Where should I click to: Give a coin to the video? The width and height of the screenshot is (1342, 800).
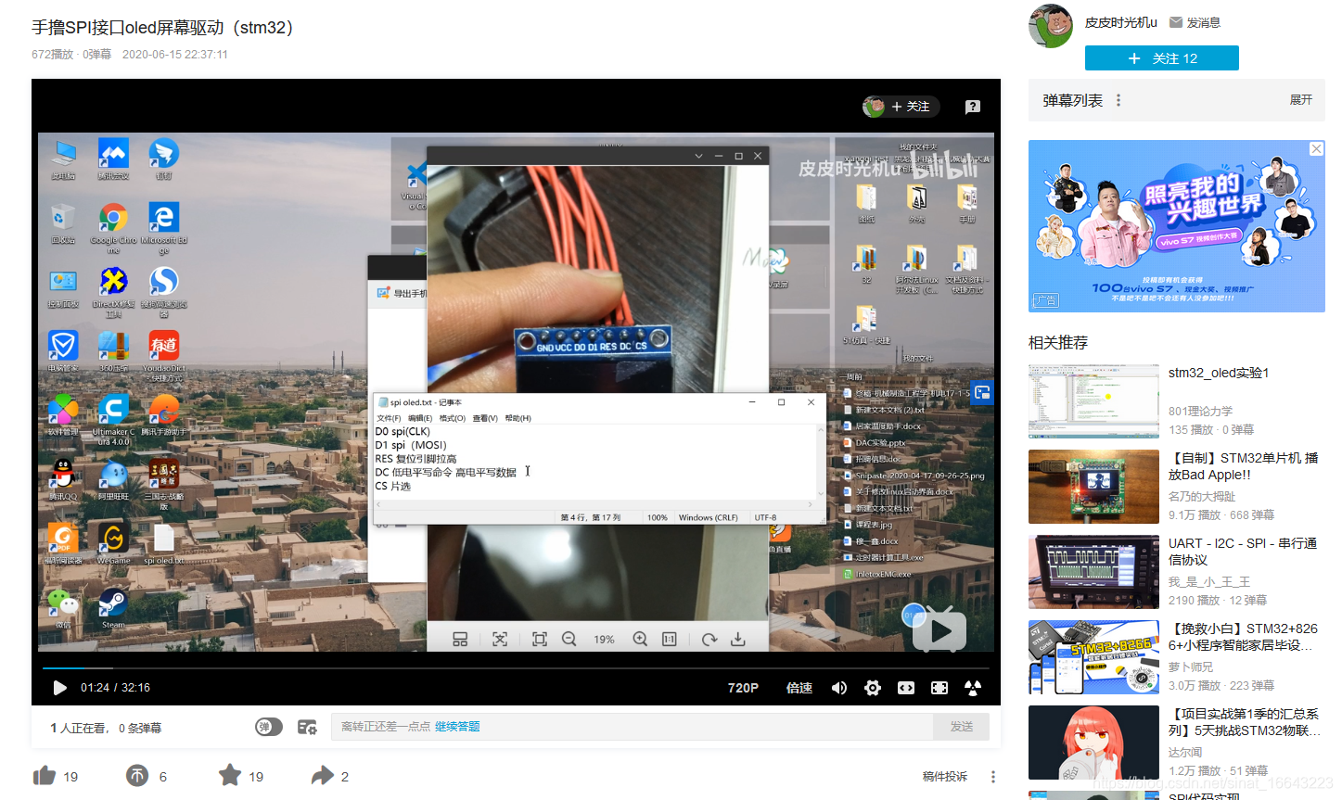pos(137,776)
